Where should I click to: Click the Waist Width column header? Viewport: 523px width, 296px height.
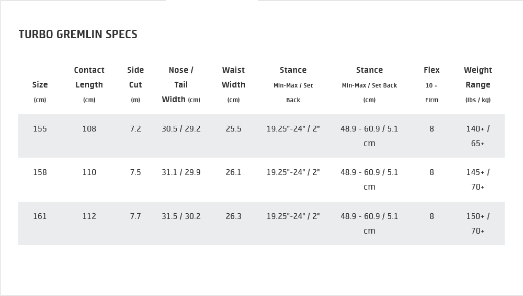click(x=233, y=78)
